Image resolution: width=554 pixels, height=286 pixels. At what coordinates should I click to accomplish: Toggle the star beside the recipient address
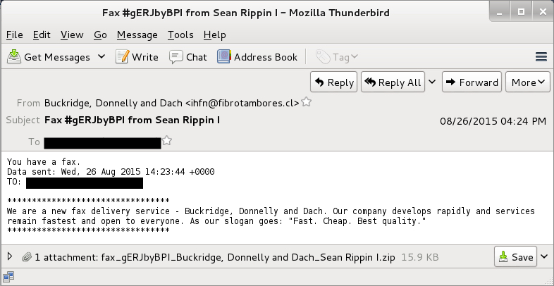pyautogui.click(x=167, y=141)
